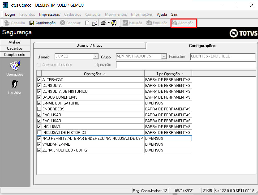The image size is (258, 195).
Task: Expand the Grupo ADMINISTRADORES combo box
Action: pyautogui.click(x=164, y=56)
